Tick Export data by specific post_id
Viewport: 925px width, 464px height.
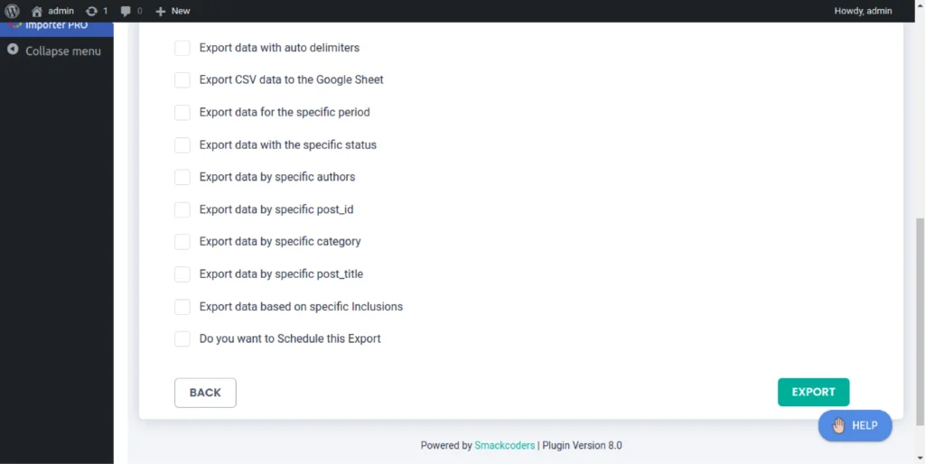pyautogui.click(x=182, y=210)
